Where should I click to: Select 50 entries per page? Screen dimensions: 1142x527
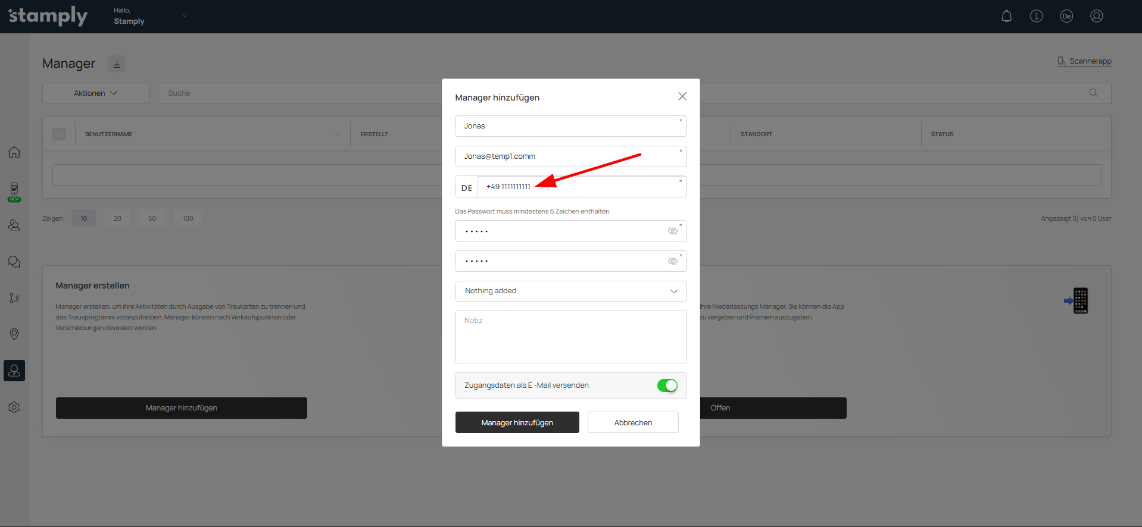click(x=152, y=218)
